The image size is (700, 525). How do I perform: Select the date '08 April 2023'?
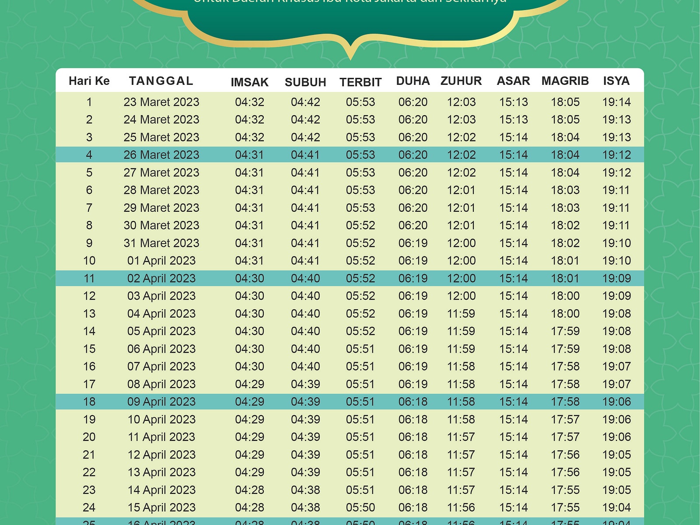[x=161, y=384]
